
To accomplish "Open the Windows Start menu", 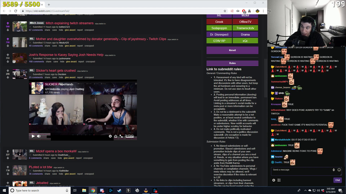I will (4, 190).
